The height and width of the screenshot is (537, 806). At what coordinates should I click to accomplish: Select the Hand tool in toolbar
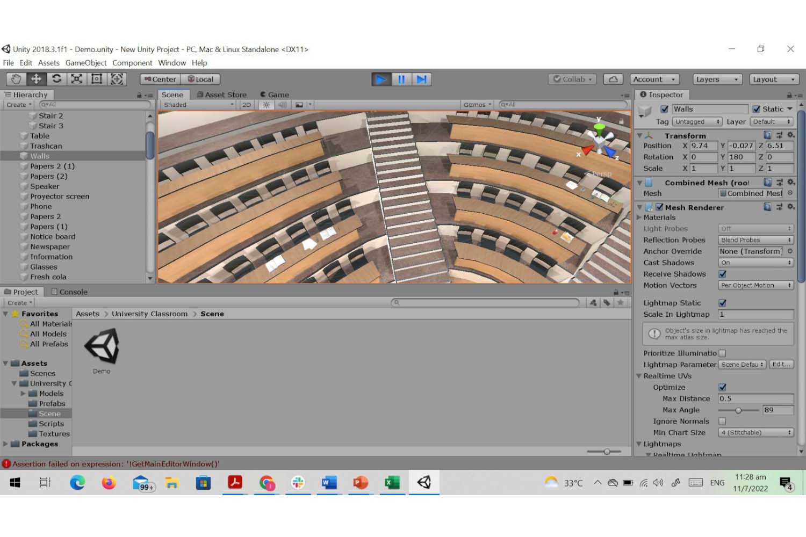click(x=16, y=79)
